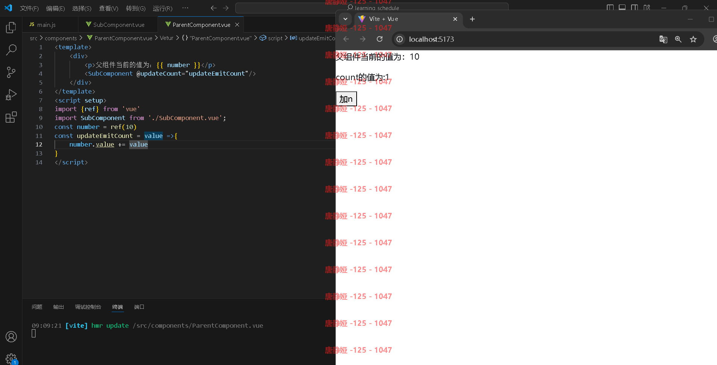Open the translate page icon in Chrome
Viewport: 717px width, 365px height.
tap(663, 39)
